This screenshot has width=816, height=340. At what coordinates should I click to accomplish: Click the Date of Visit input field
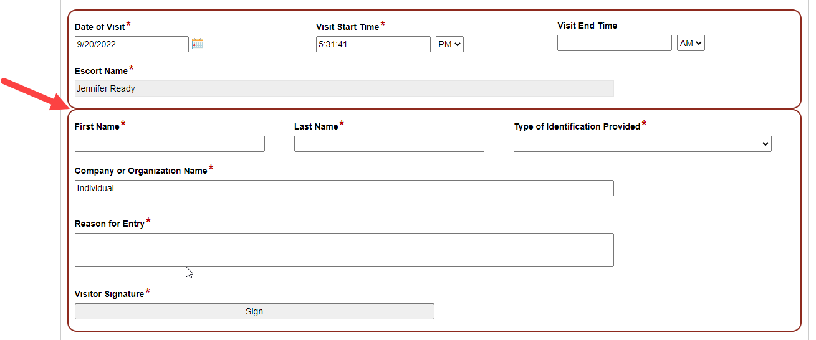pyautogui.click(x=131, y=44)
